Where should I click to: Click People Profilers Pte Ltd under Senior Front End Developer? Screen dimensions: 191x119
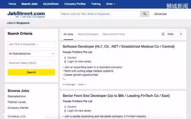coord(77,101)
